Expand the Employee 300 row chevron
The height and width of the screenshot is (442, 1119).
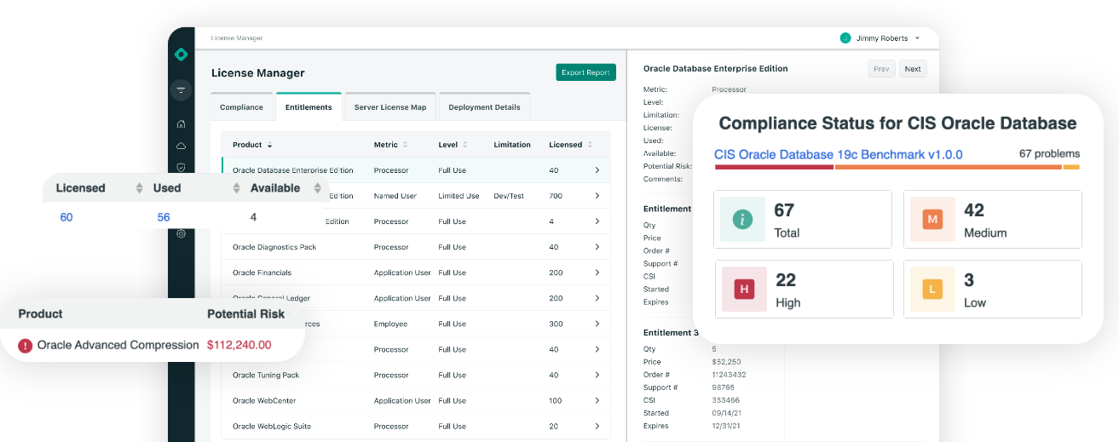tap(597, 324)
